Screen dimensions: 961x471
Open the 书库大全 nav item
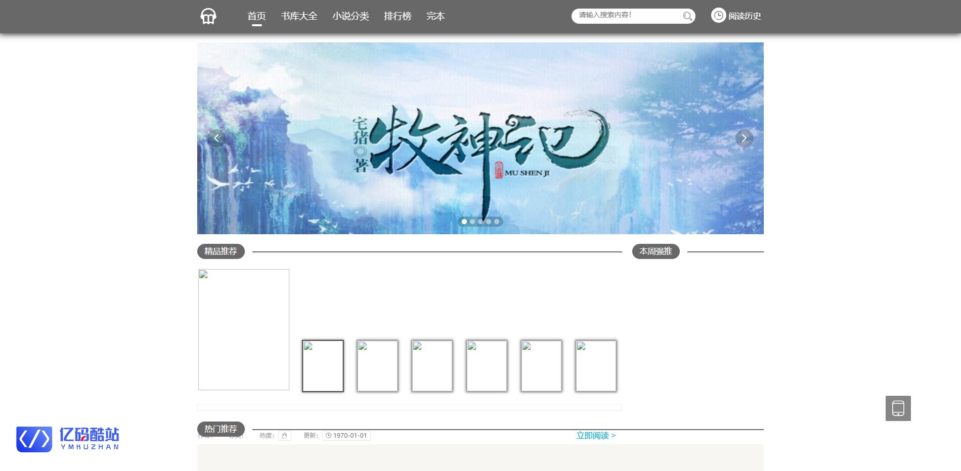(299, 16)
